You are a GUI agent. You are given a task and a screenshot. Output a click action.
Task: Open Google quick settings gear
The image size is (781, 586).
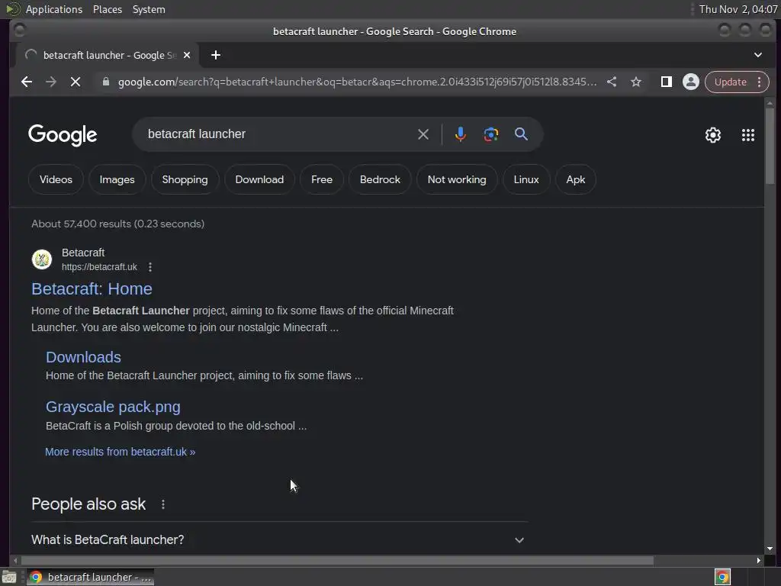(x=713, y=135)
